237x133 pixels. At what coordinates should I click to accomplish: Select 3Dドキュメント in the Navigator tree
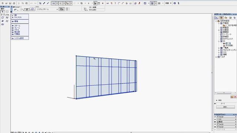click(228, 39)
